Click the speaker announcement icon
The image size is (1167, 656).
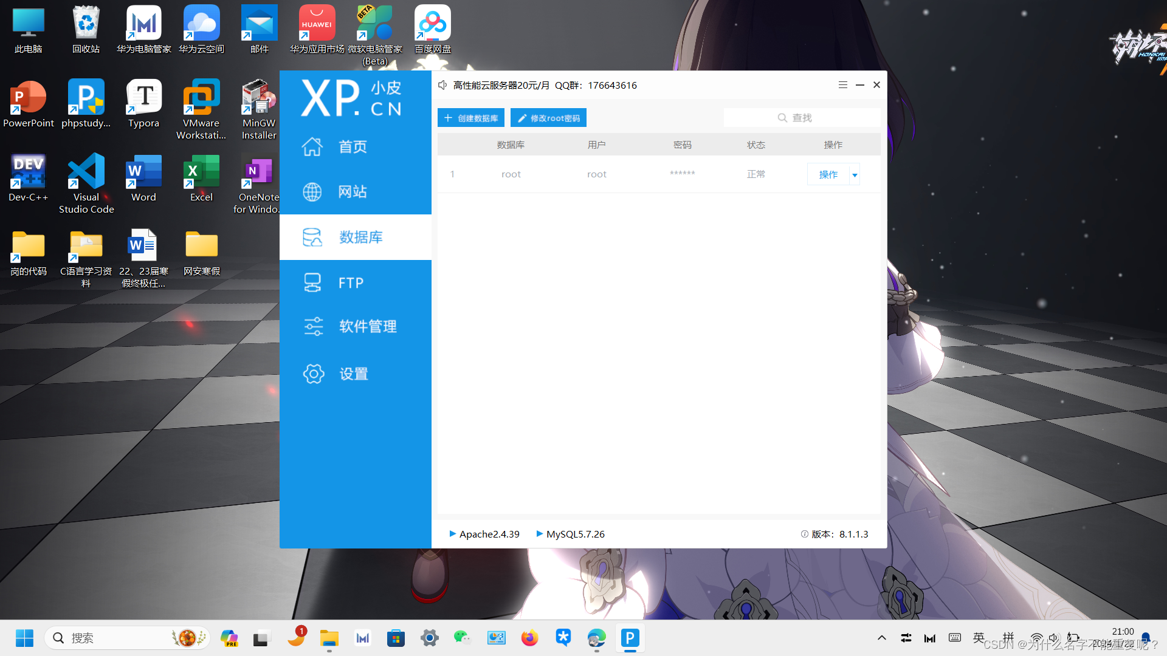[442, 85]
